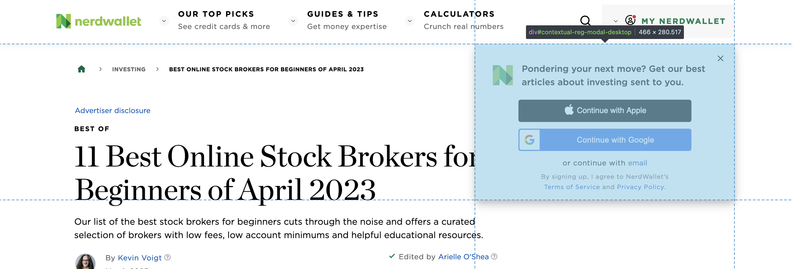This screenshot has height=269, width=793.
Task: Click the Google icon in the modal
Action: tap(530, 140)
